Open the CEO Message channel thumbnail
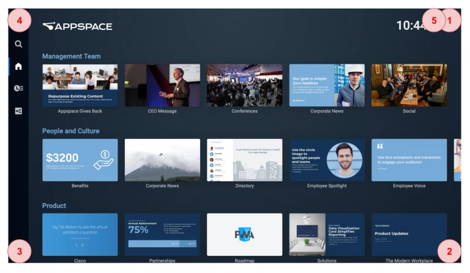 click(x=162, y=85)
